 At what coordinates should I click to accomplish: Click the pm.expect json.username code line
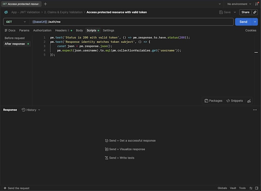119,50
